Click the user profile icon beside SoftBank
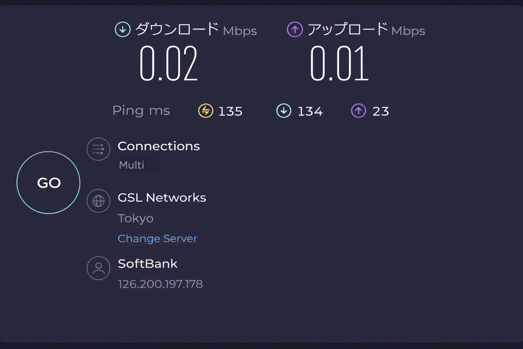This screenshot has width=523, height=349. point(98,267)
